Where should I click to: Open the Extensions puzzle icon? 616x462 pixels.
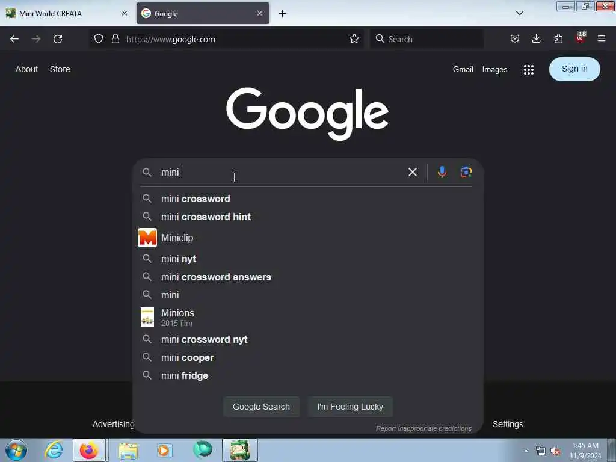(558, 39)
